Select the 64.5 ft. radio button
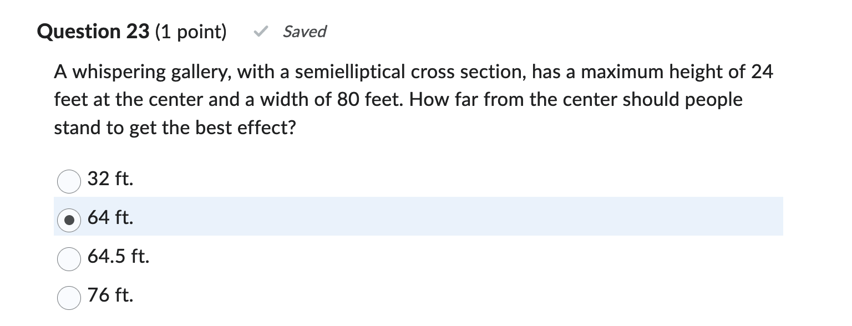 tap(68, 258)
